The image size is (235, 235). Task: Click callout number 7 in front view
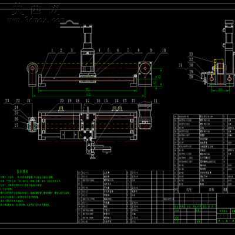pos(128,50)
